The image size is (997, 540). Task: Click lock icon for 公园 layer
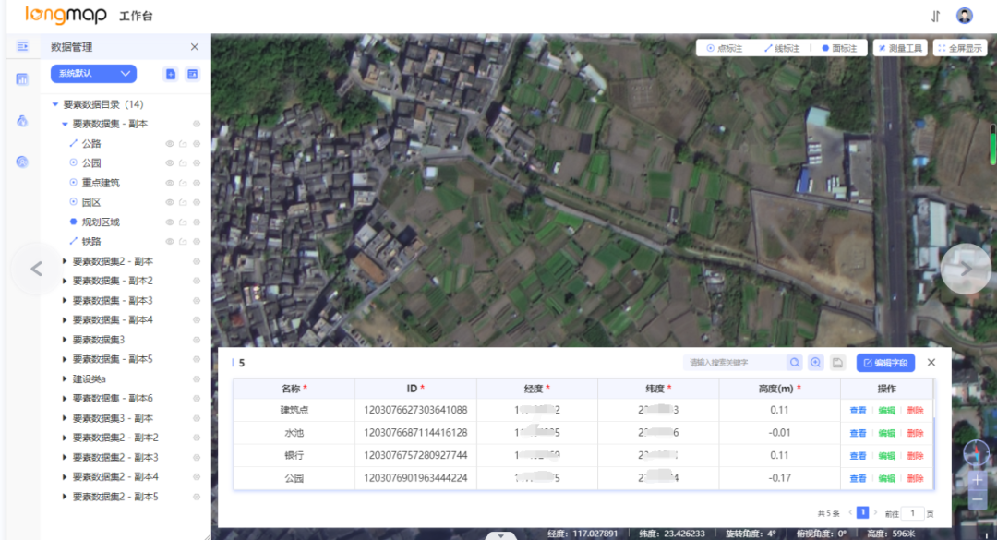183,163
